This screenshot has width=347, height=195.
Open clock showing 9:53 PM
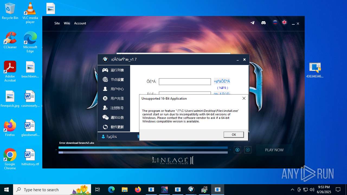click(324, 190)
